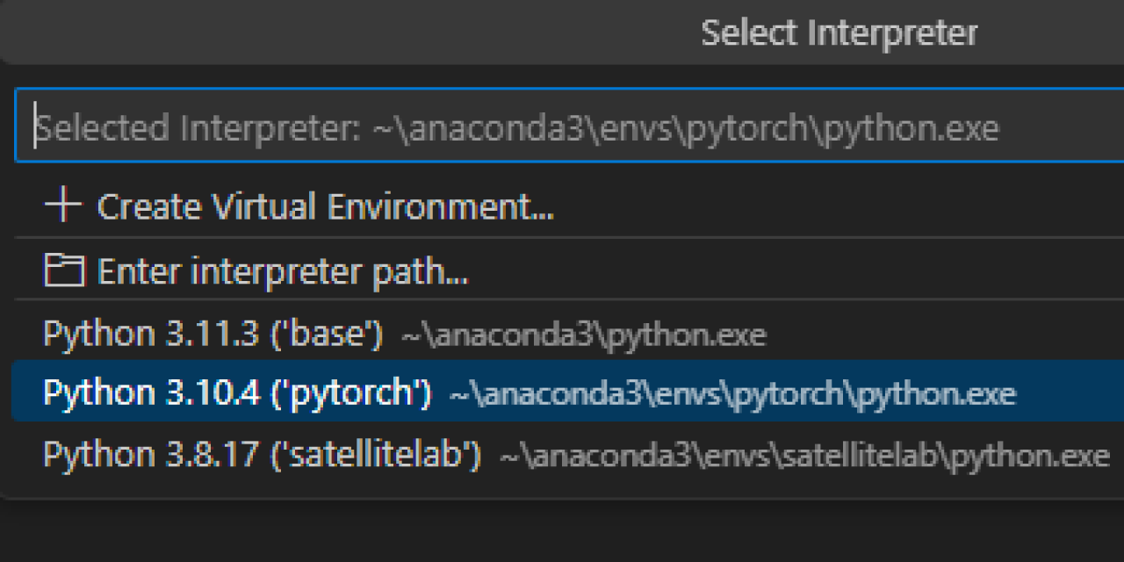The image size is (1124, 562).
Task: Open the Enter interpreter path... label
Action: click(x=283, y=272)
